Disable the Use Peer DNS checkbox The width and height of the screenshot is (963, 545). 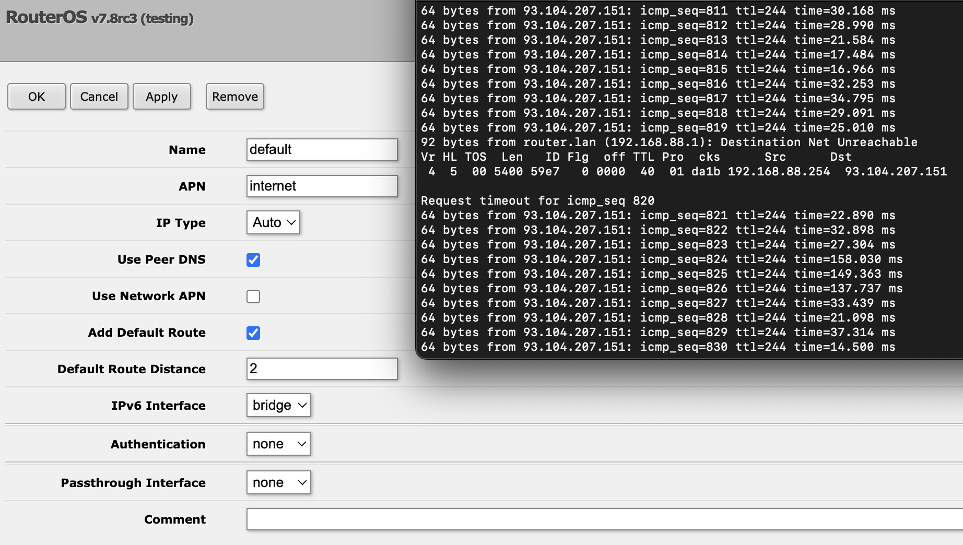(x=253, y=259)
